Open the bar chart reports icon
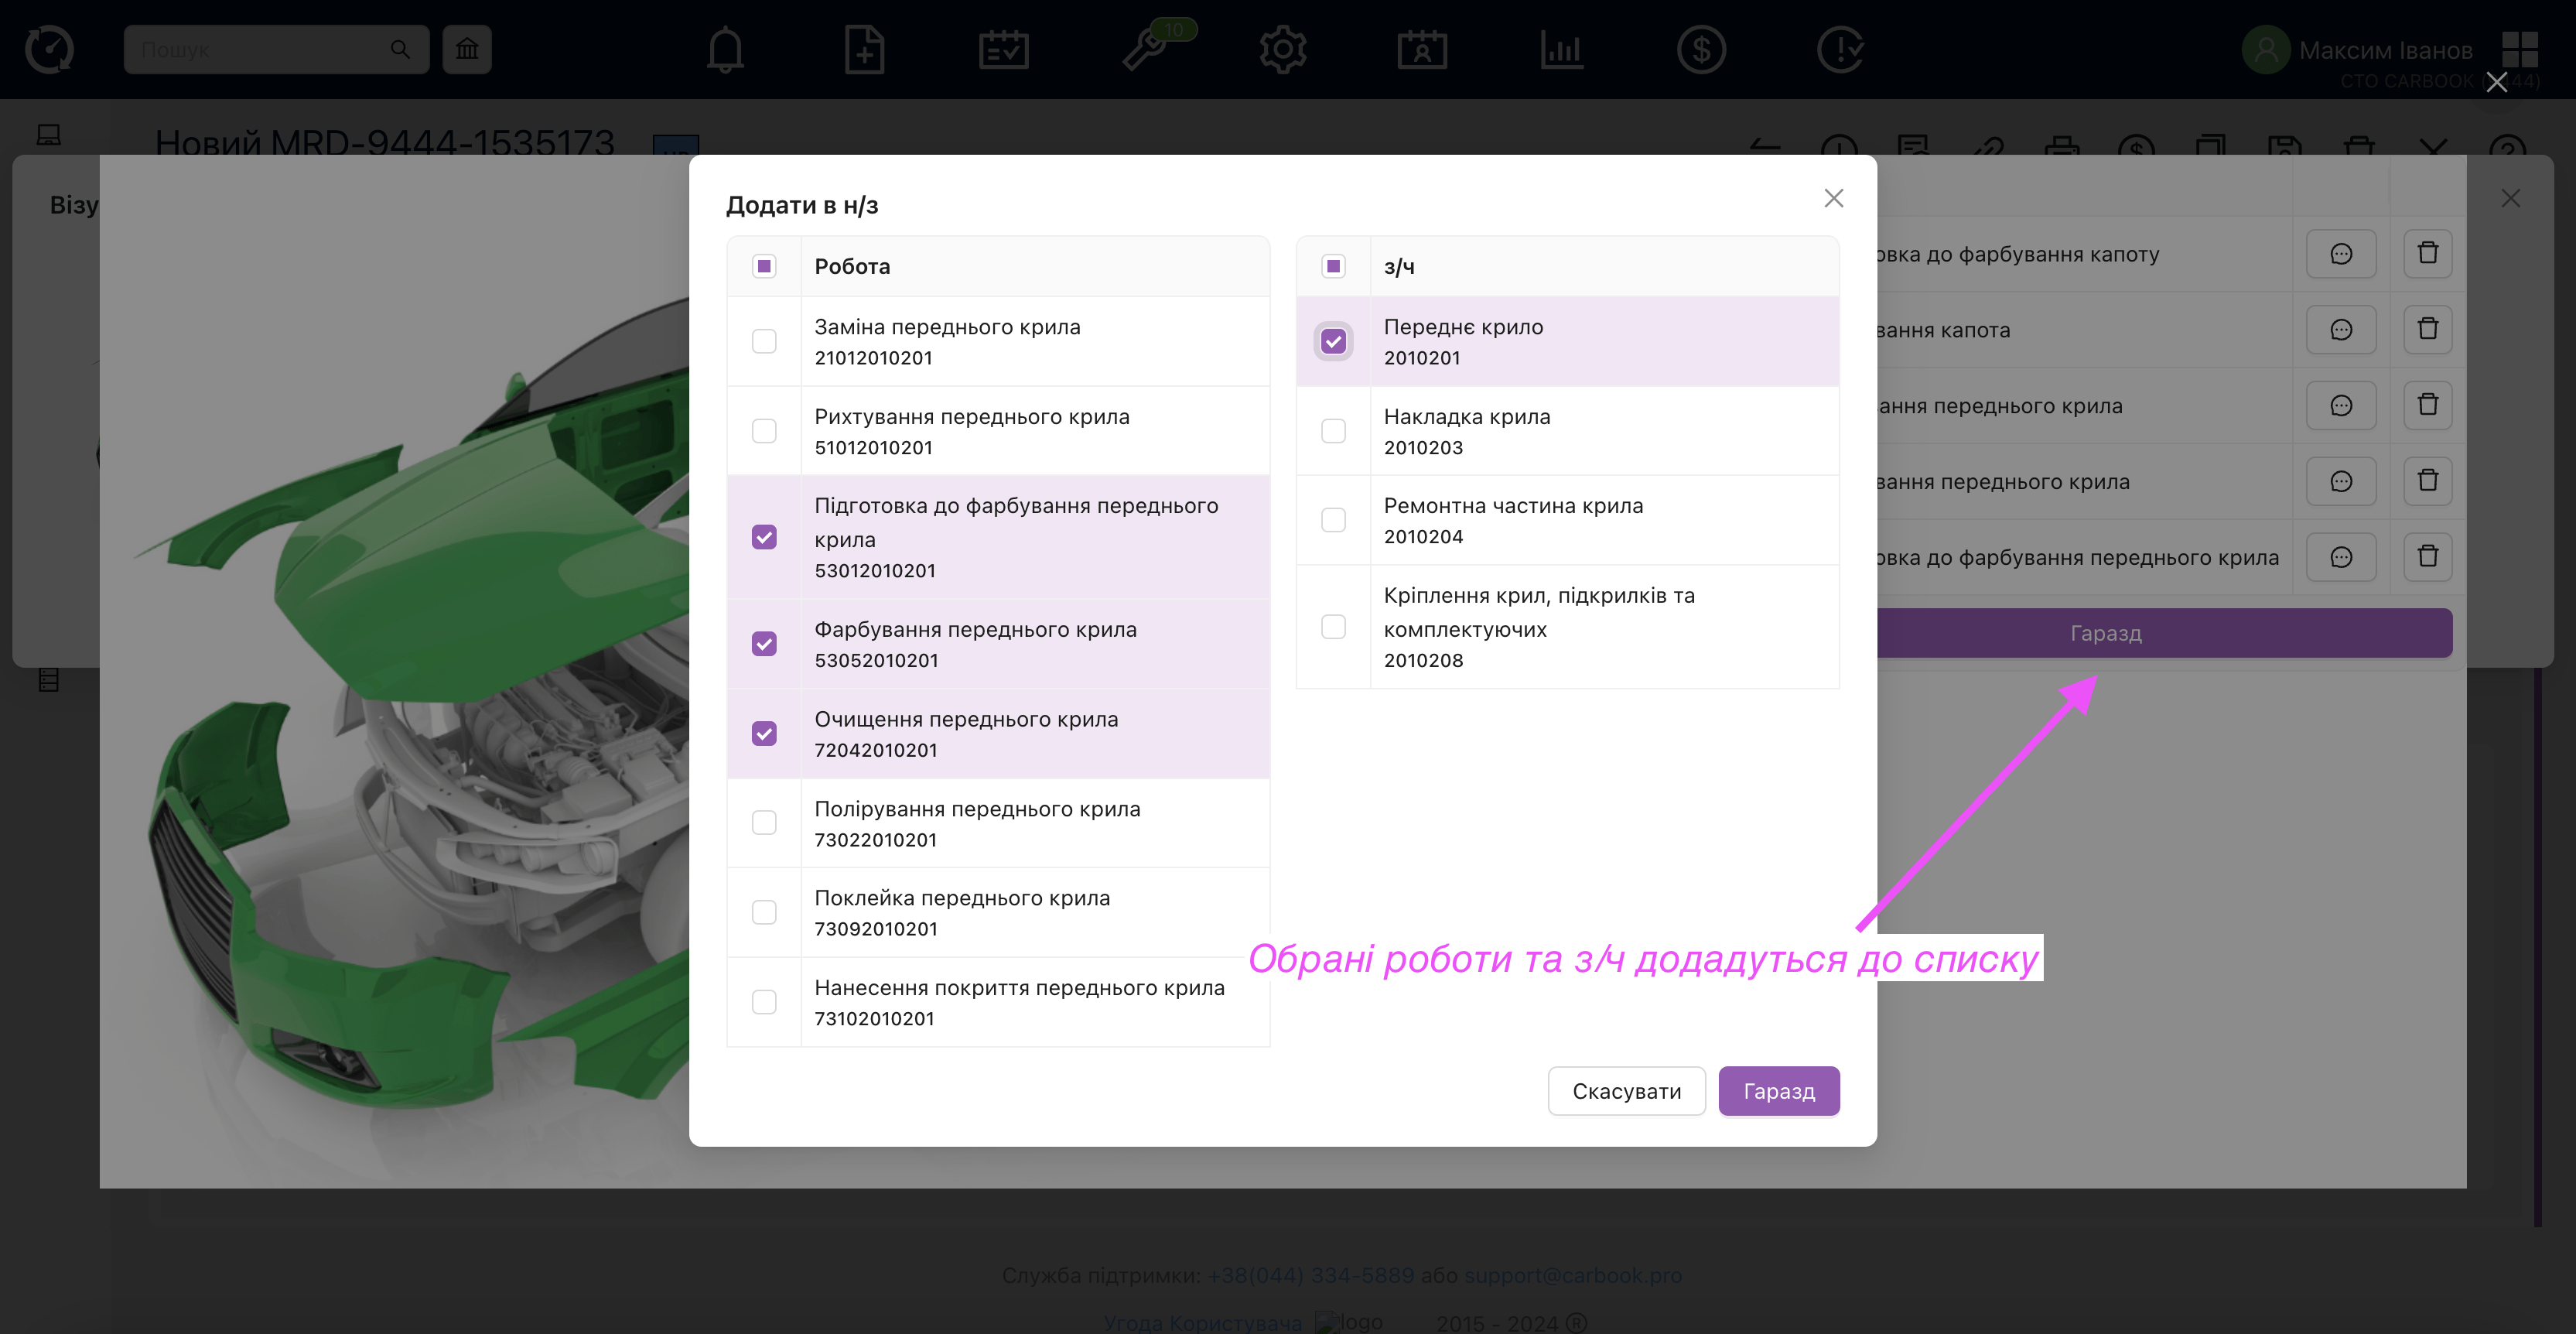 tap(1561, 49)
